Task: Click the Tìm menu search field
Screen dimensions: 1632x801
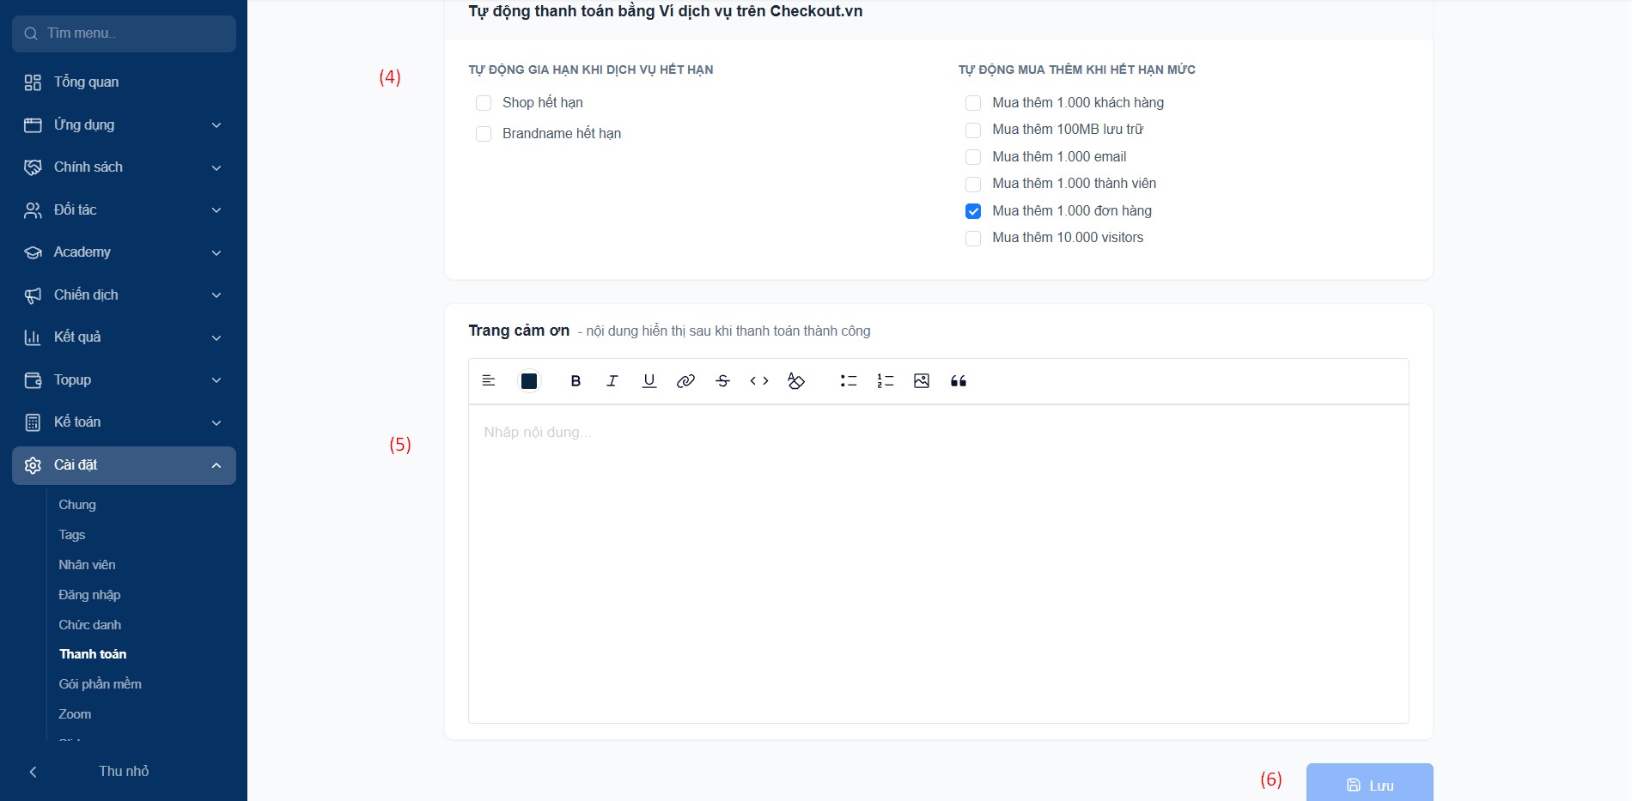Action: coord(124,33)
